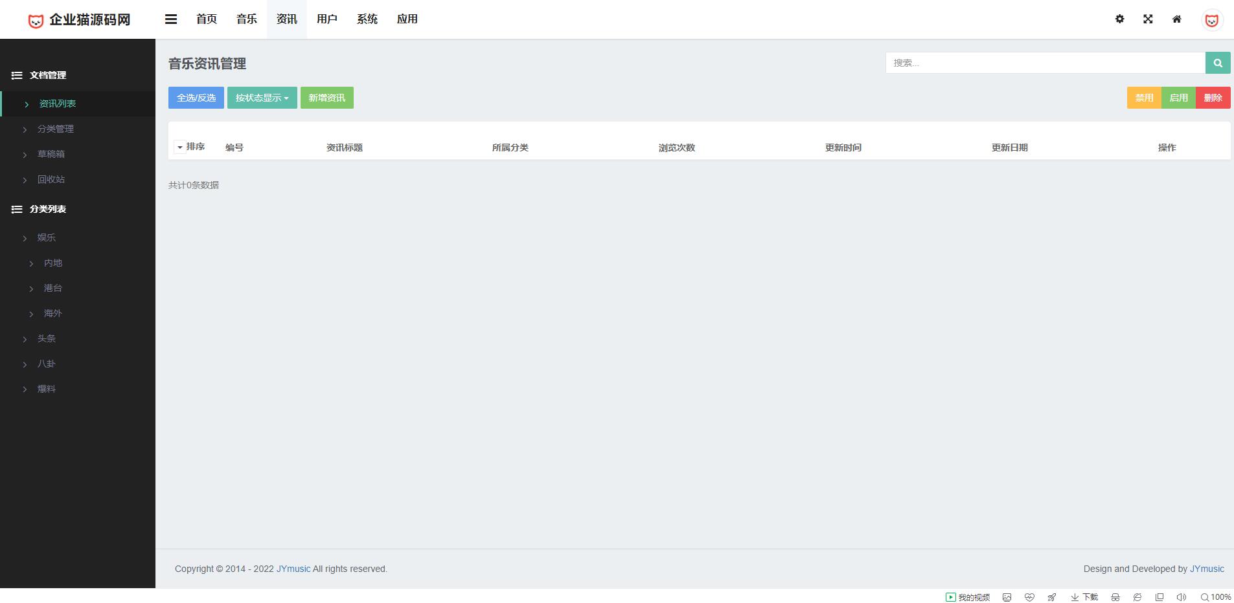This screenshot has height=603, width=1234.
Task: Open 分类管理 in the sidebar
Action: point(78,129)
